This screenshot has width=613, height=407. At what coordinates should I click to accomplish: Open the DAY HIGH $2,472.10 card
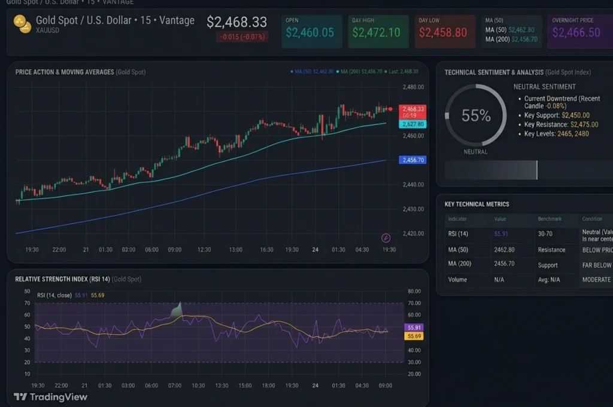click(x=378, y=32)
